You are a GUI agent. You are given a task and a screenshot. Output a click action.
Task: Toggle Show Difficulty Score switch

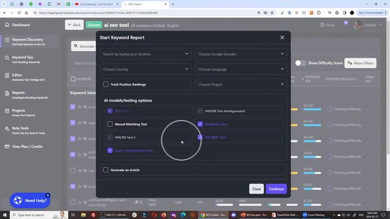click(x=300, y=63)
